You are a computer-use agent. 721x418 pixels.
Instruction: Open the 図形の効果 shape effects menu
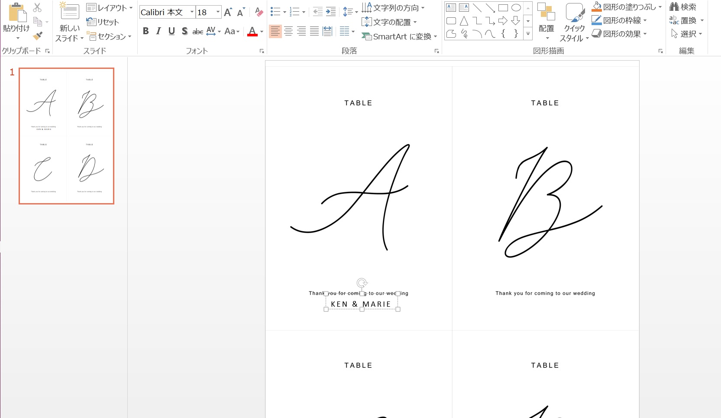[619, 34]
